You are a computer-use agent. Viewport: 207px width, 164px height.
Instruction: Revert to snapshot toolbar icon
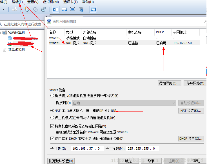pos(35,9)
